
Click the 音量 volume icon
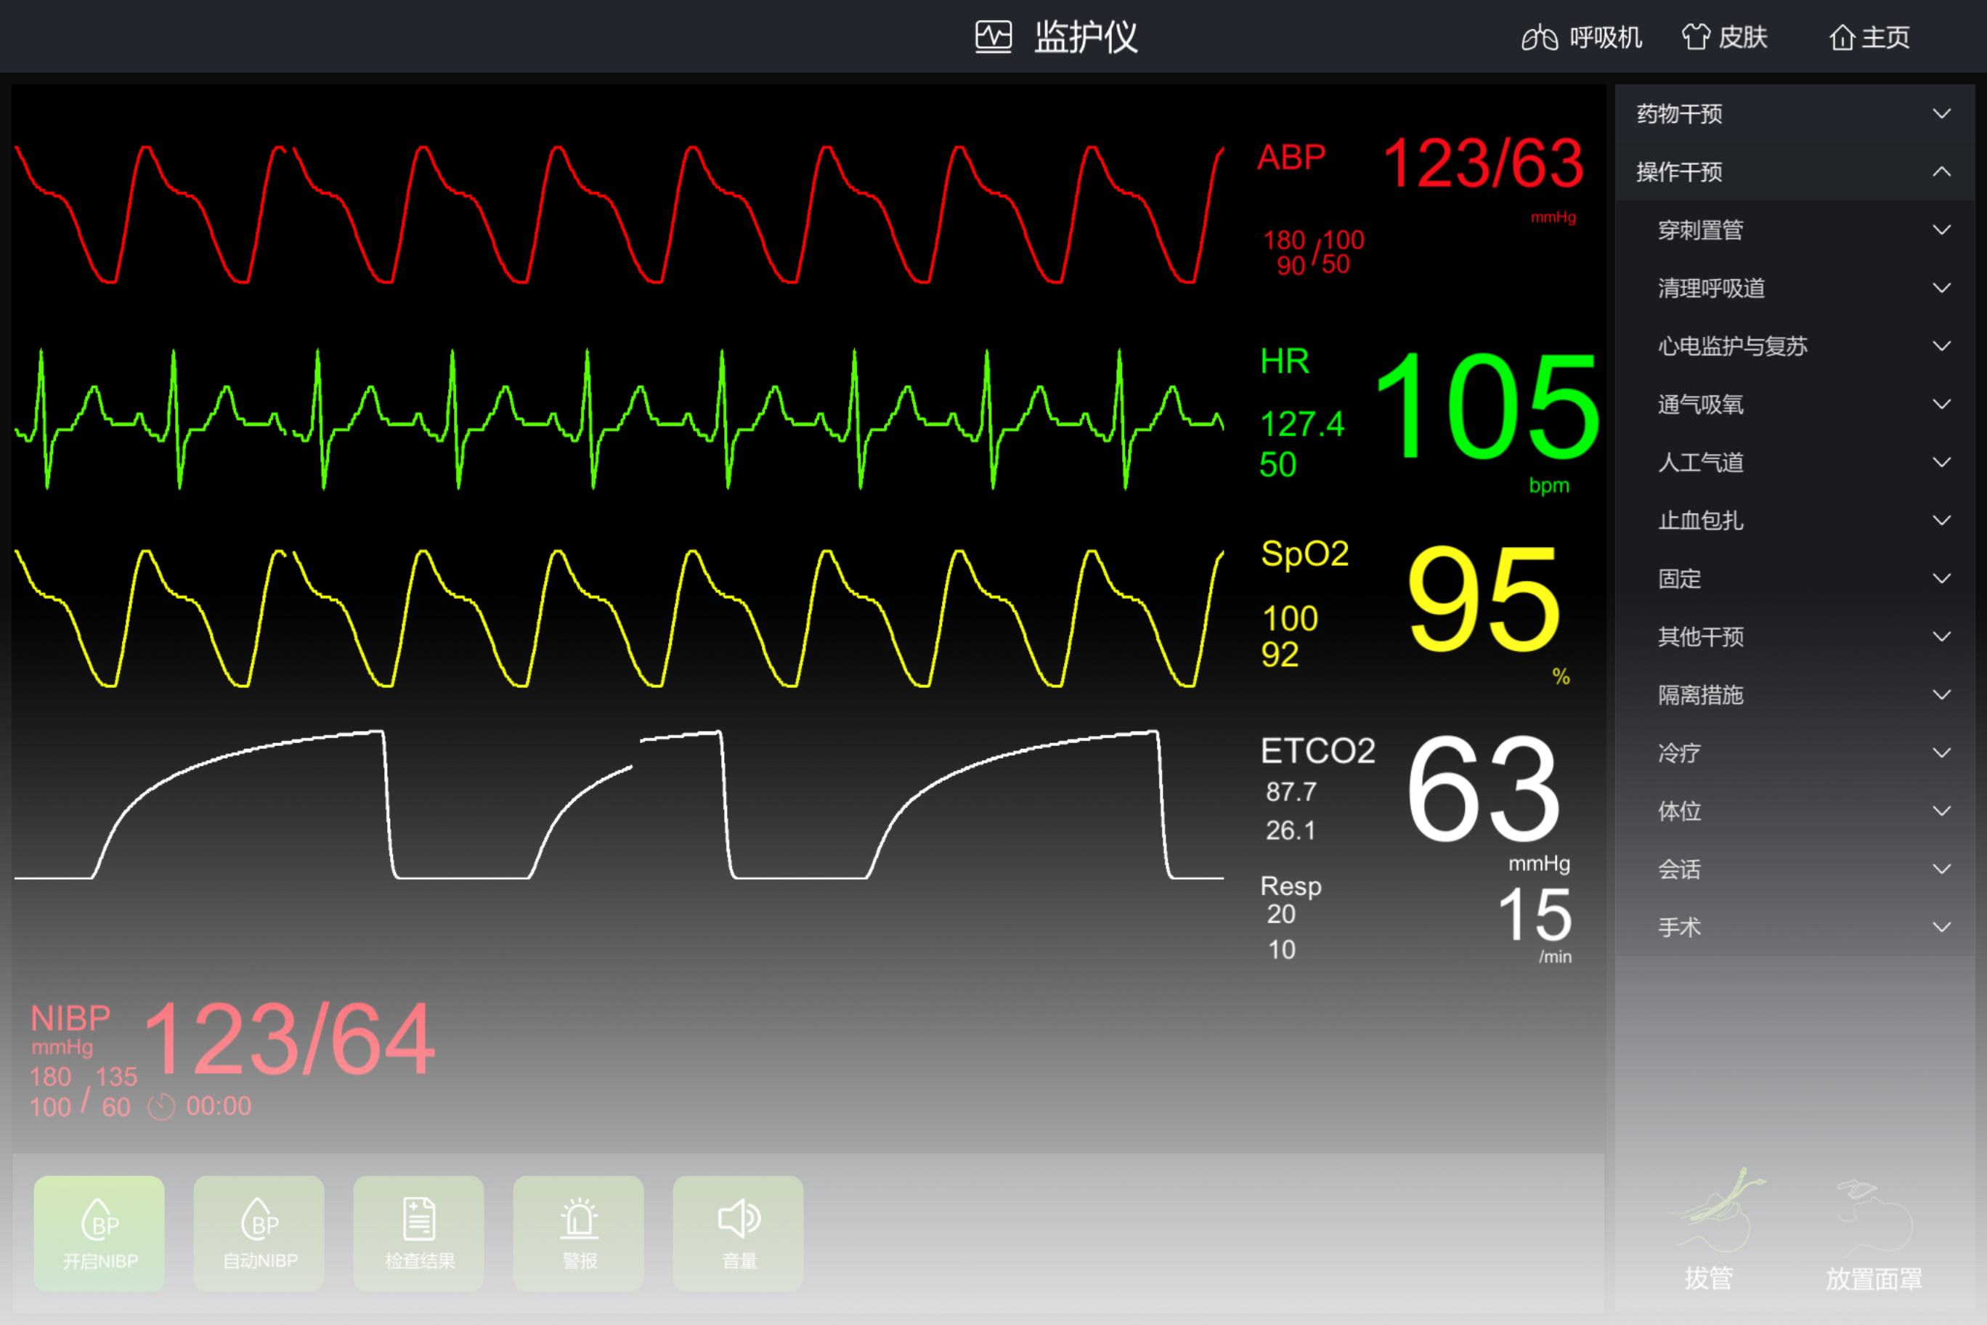coord(736,1233)
